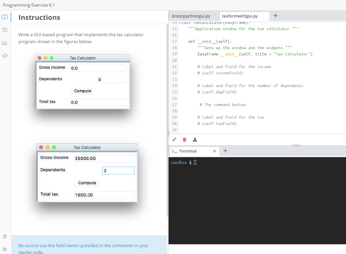Select the checklist icon in left sidebar
The height and width of the screenshot is (254, 346).
click(5, 30)
